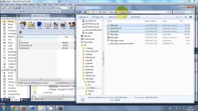Click the Open with button
This screenshot has height=111, width=198.
[x=98, y=17]
